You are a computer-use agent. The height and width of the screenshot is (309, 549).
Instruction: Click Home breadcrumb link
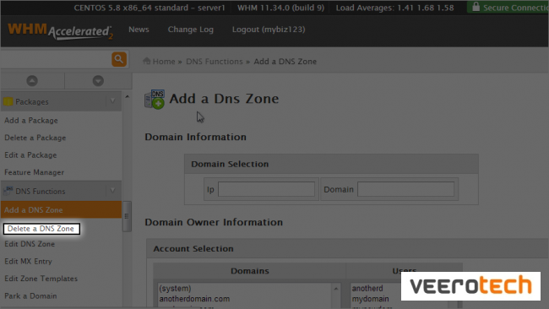click(164, 62)
